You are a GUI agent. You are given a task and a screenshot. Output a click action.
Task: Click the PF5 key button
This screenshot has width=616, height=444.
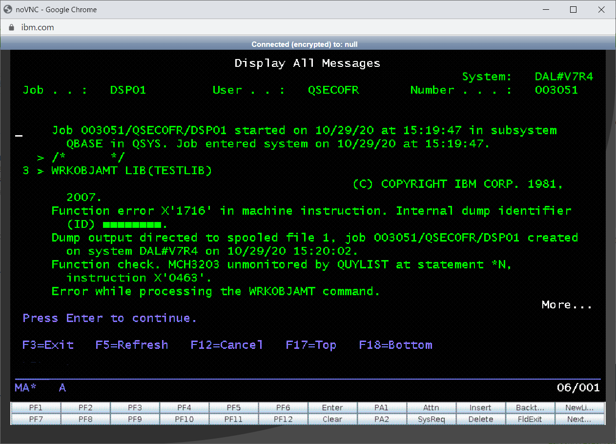tap(234, 407)
